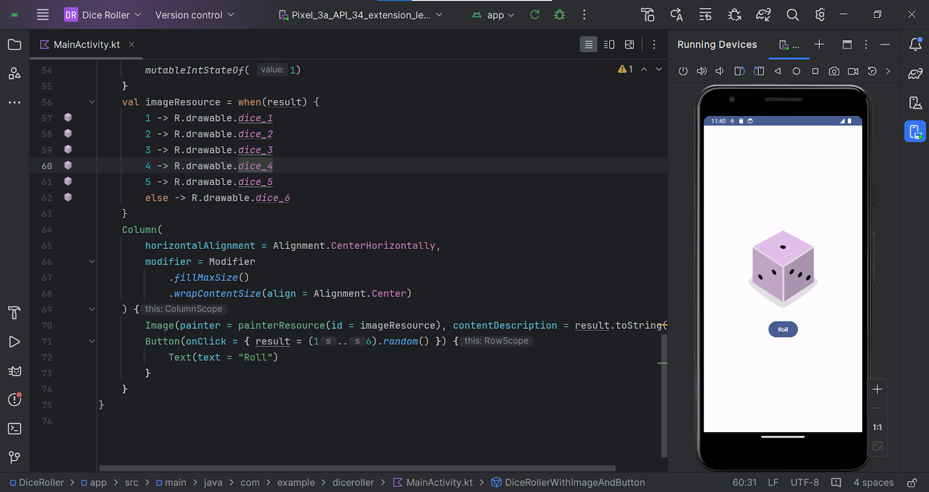Viewport: 929px width, 492px height.
Task: Take emulator screenshot with camera icon
Action: (x=834, y=71)
